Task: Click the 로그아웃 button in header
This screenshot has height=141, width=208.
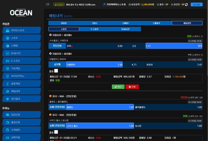Action: [196, 5]
